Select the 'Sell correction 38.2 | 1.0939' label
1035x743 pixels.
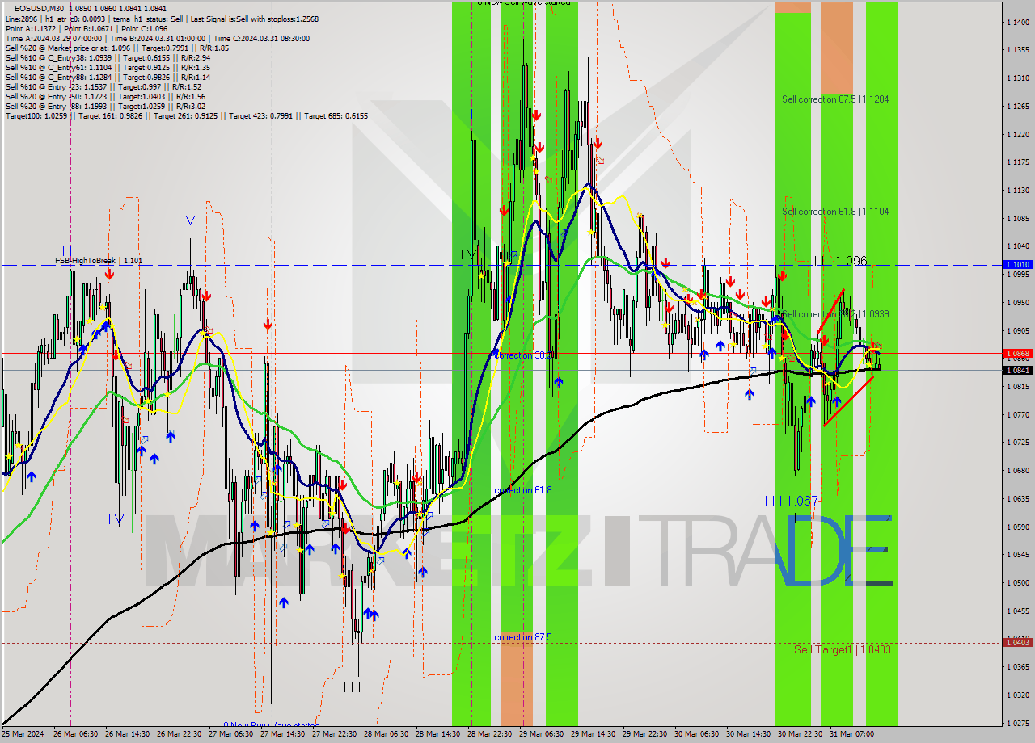pos(835,314)
